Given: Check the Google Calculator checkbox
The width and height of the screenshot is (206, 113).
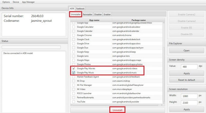Looking at the screenshot, I should tap(74, 27).
